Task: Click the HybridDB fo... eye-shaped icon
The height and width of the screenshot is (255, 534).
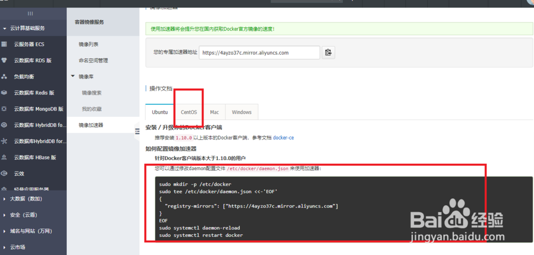Action: click(x=4, y=125)
